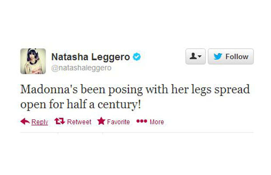Open Natasha Leggero's profile avatar photo
The width and height of the screenshot is (271, 175).
pyautogui.click(x=33, y=61)
